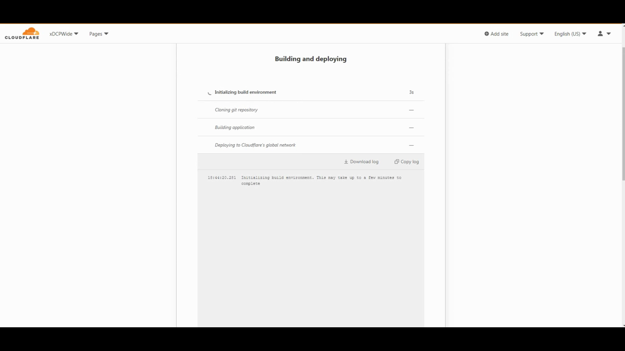Click the user profile icon
The height and width of the screenshot is (351, 625).
600,34
